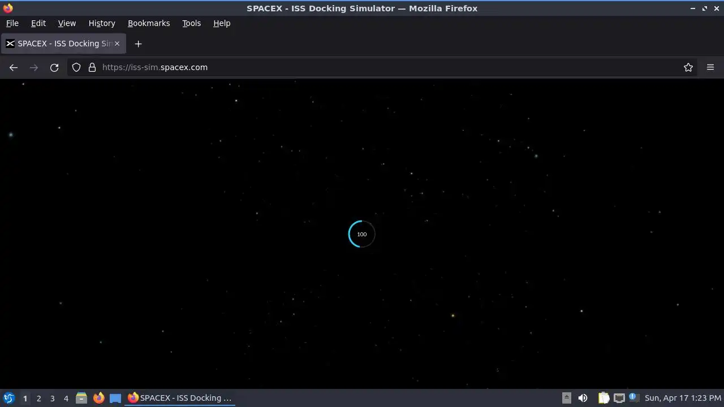Open the clipboard manager tray icon
The image size is (724, 407).
click(x=604, y=398)
